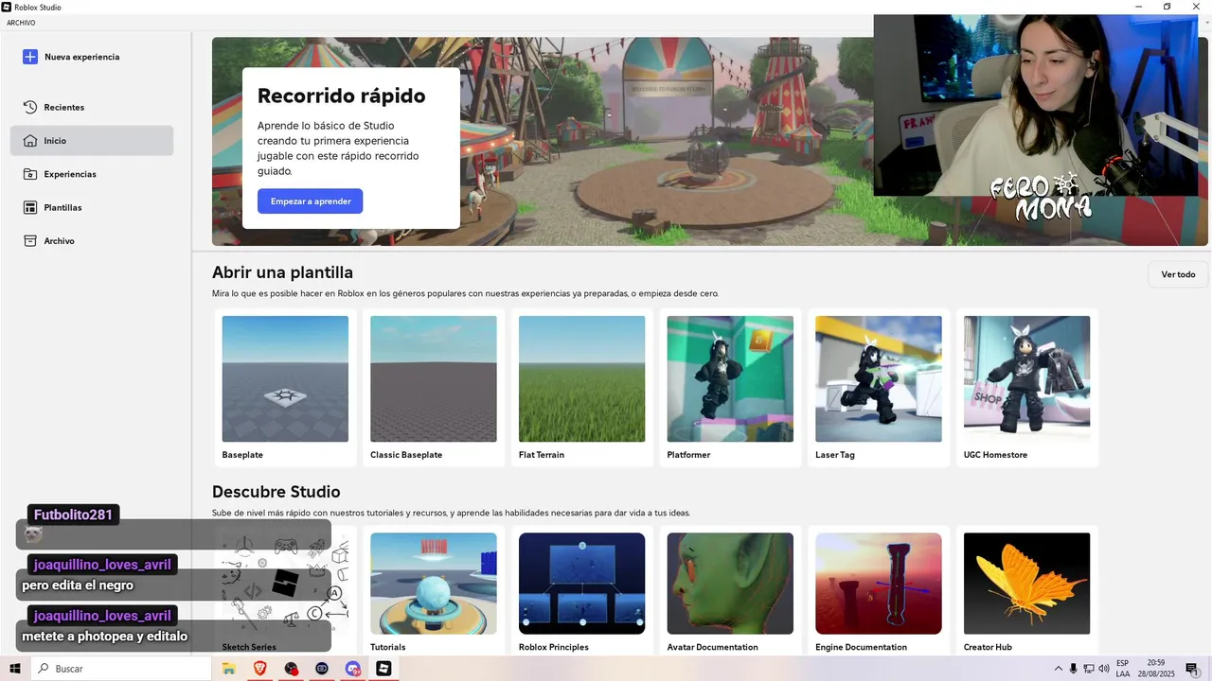Screen dimensions: 1212x681
Task: Click Empezar a aprender button
Action: click(x=311, y=201)
